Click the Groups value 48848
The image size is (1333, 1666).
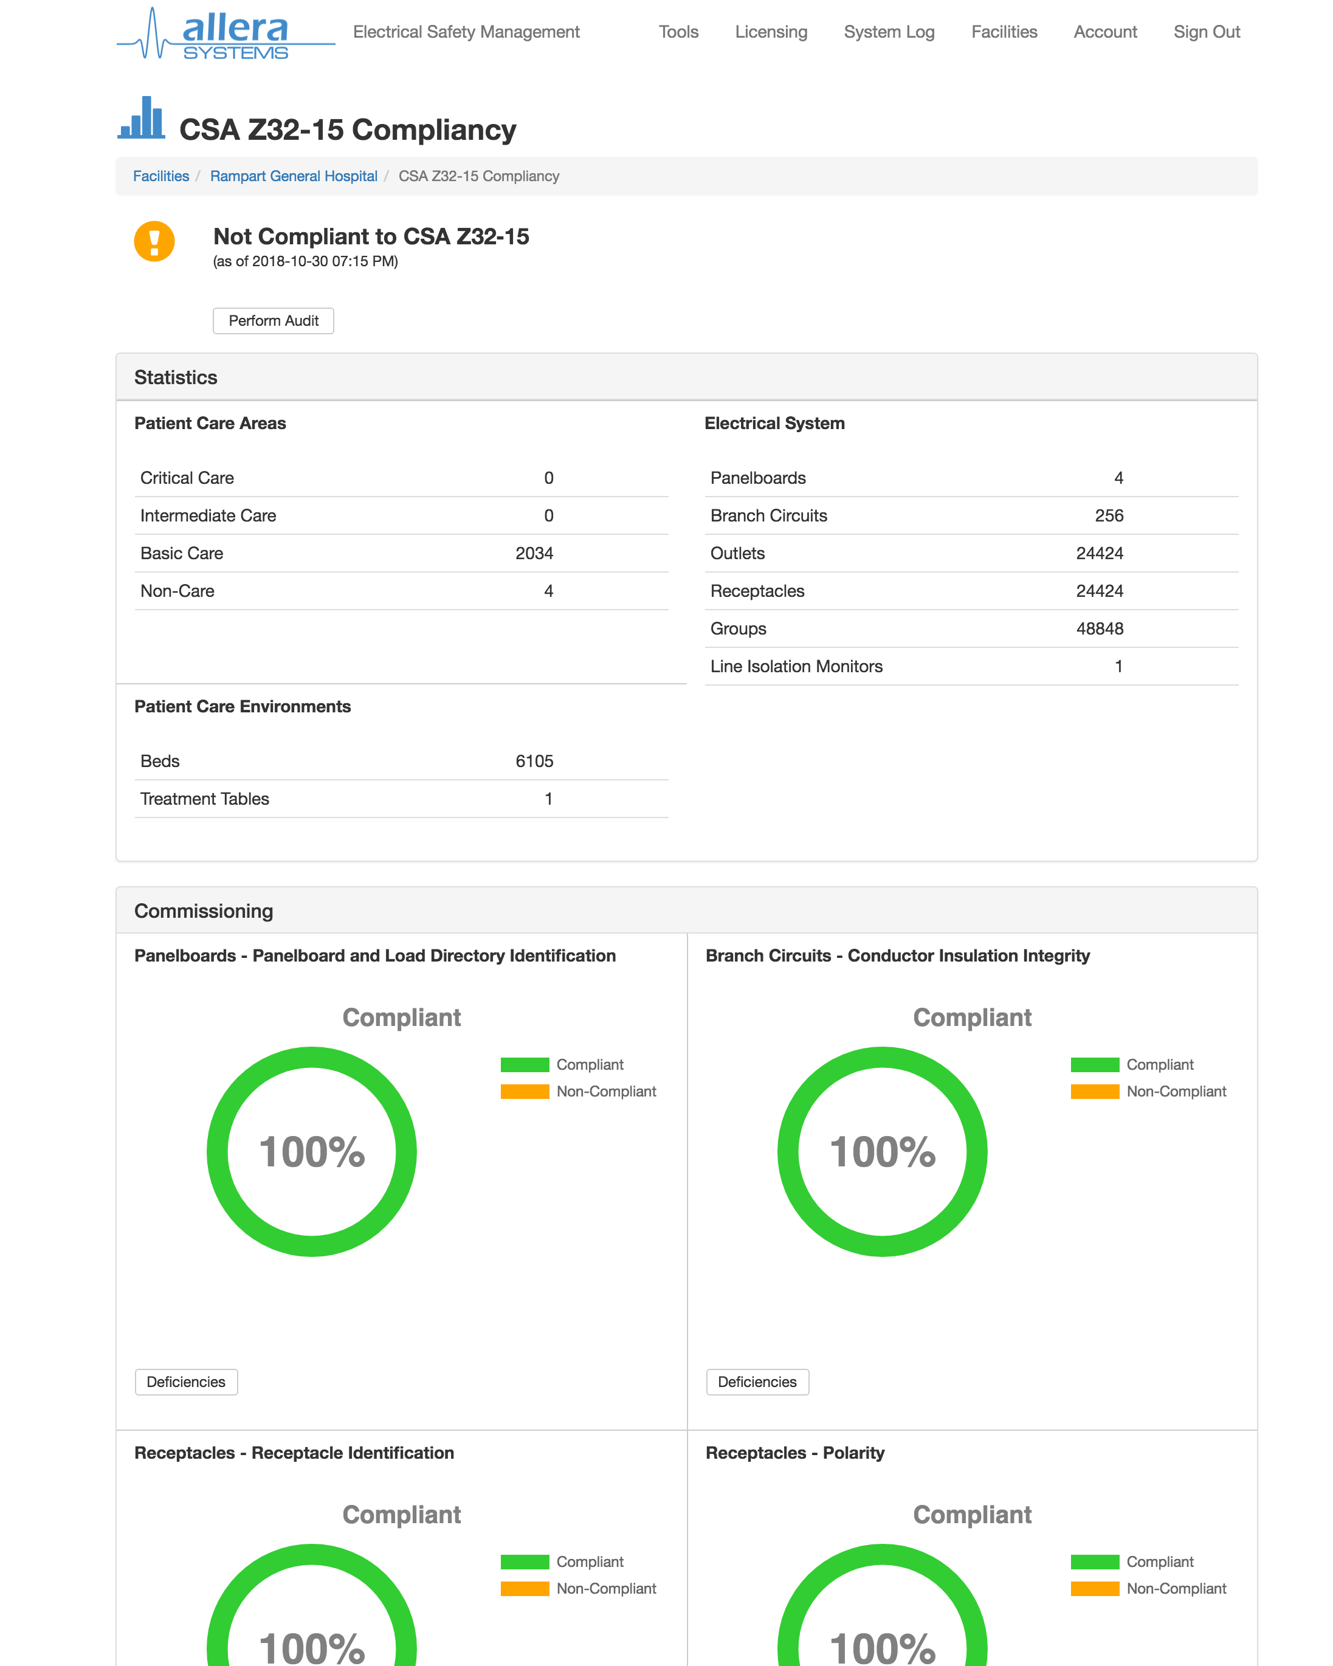coord(1100,628)
